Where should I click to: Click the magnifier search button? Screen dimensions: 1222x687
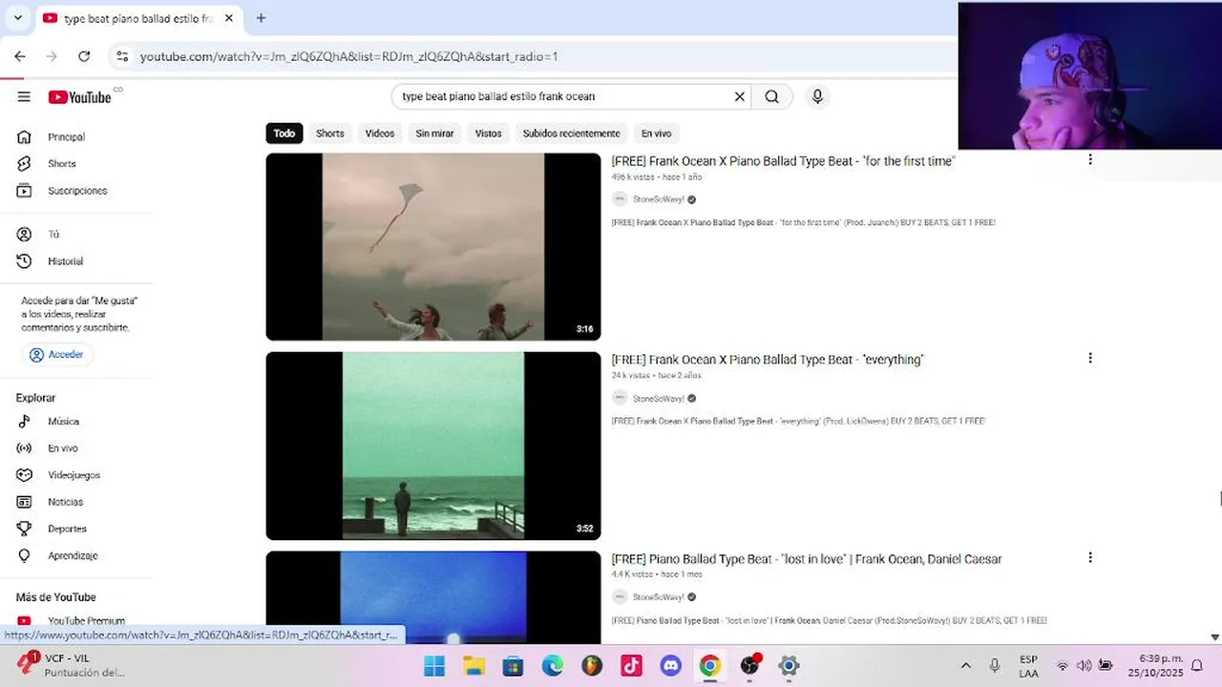[x=772, y=96]
